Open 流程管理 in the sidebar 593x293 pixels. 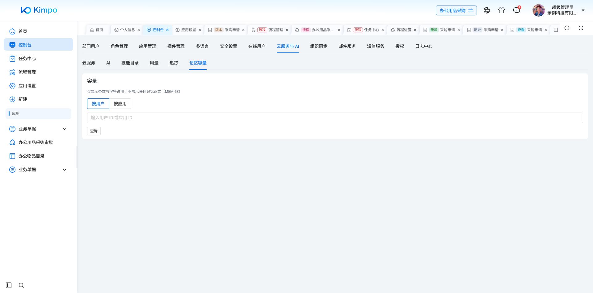tap(39, 72)
